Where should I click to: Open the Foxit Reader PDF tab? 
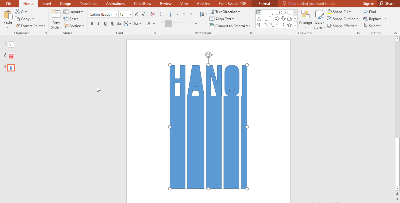click(232, 4)
